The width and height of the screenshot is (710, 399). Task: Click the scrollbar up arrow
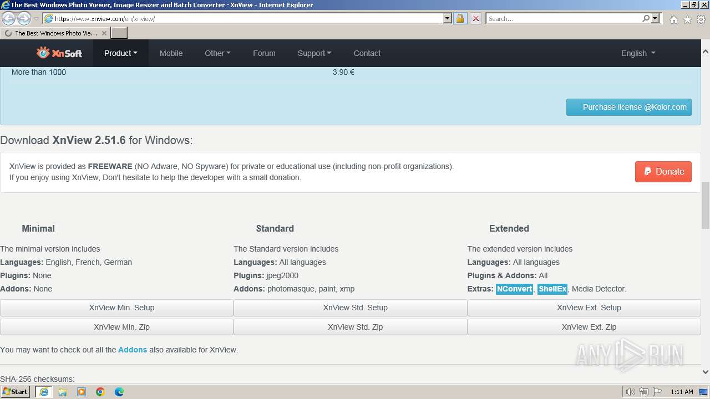706,52
